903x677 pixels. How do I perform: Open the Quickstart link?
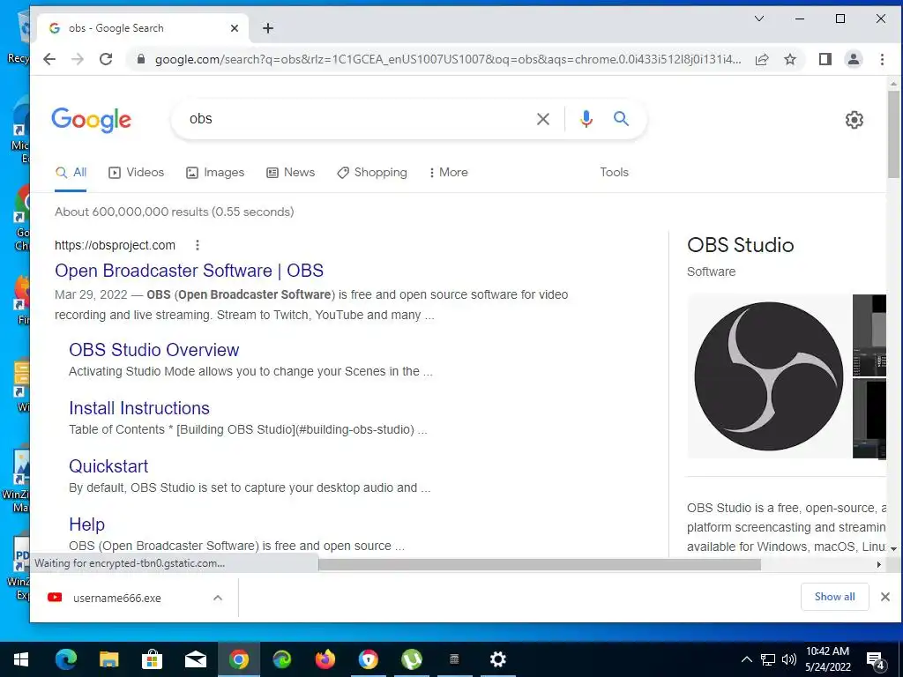pyautogui.click(x=108, y=466)
